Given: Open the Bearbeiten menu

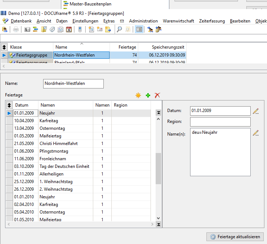Looking at the screenshot, I should (x=240, y=21).
